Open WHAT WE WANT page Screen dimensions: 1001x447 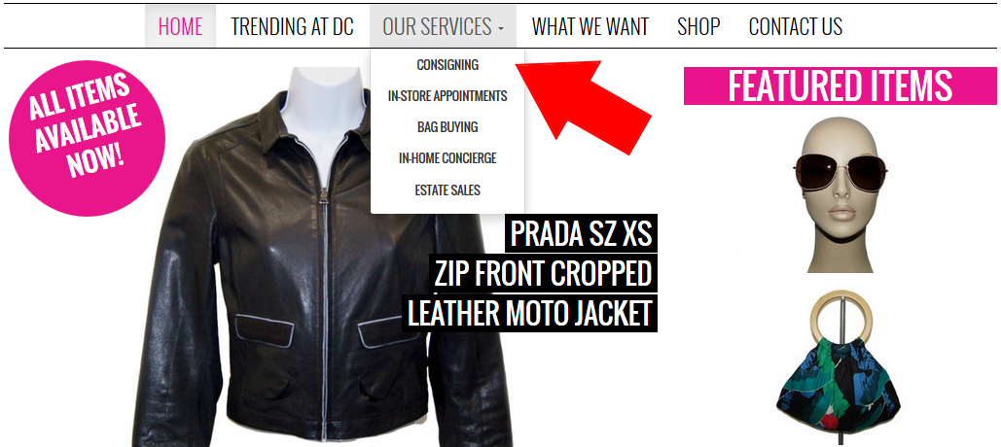590,26
